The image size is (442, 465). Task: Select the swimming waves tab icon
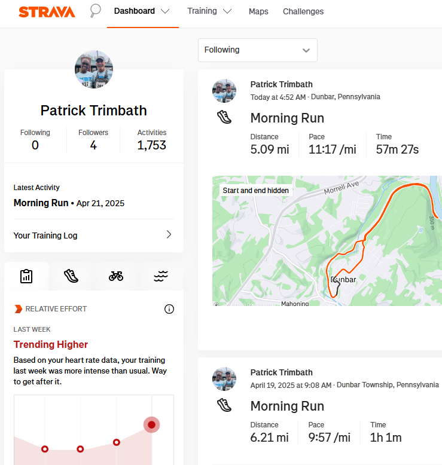[x=161, y=276]
